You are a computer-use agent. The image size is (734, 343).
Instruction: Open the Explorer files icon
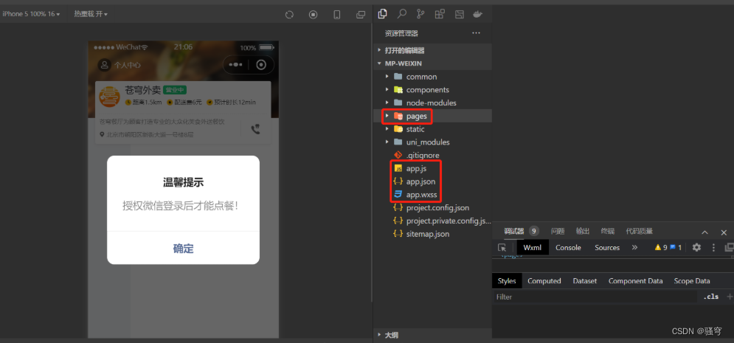382,14
